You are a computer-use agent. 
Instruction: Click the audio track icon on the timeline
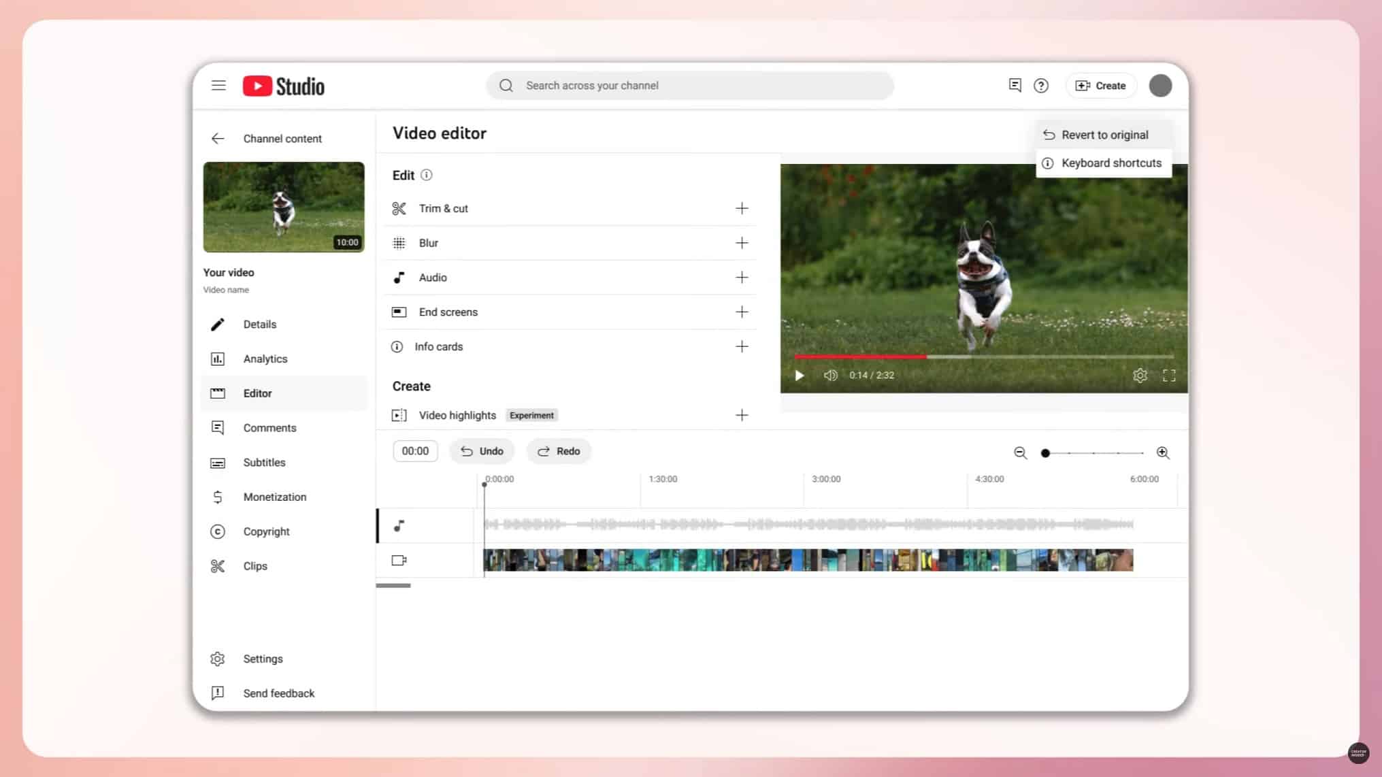(399, 525)
